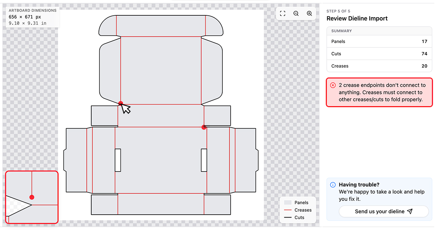438x230 pixels.
Task: Select the left rectangular slot cutout
Action: (118, 160)
